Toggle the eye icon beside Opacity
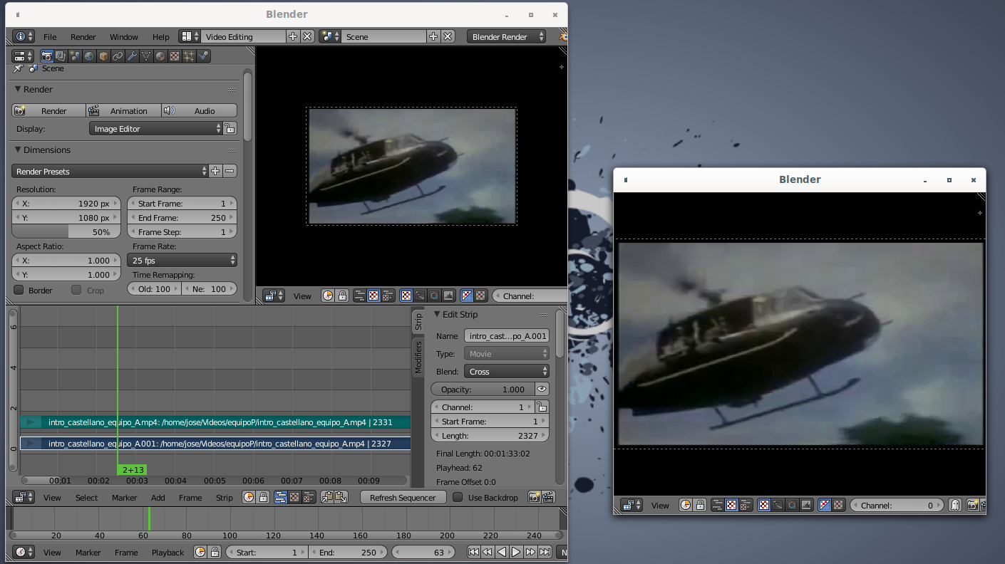1005x564 pixels. tap(542, 390)
